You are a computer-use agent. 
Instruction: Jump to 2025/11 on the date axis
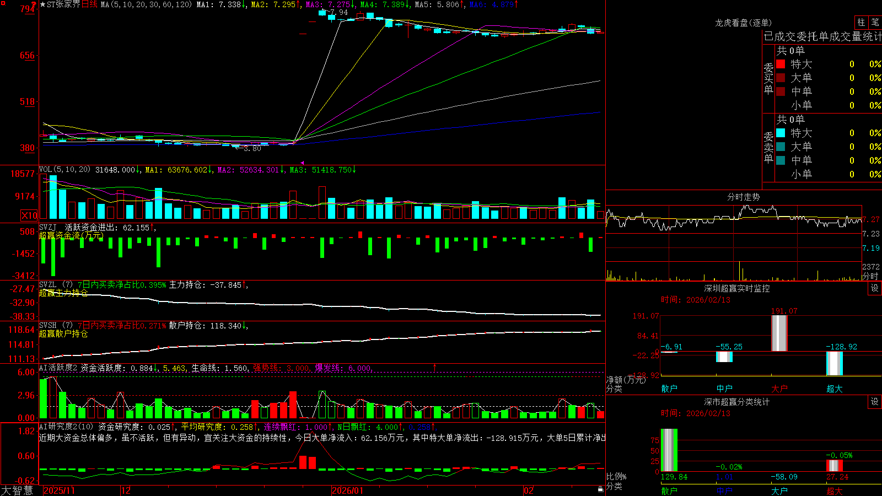tap(59, 490)
